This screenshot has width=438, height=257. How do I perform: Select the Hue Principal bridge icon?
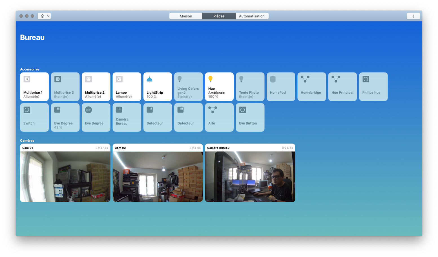(336, 79)
